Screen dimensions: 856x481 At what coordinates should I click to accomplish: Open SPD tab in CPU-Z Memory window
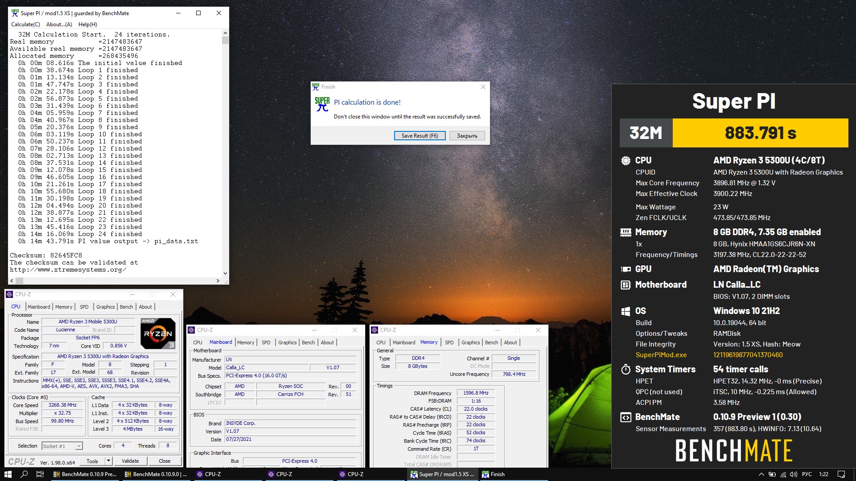449,342
